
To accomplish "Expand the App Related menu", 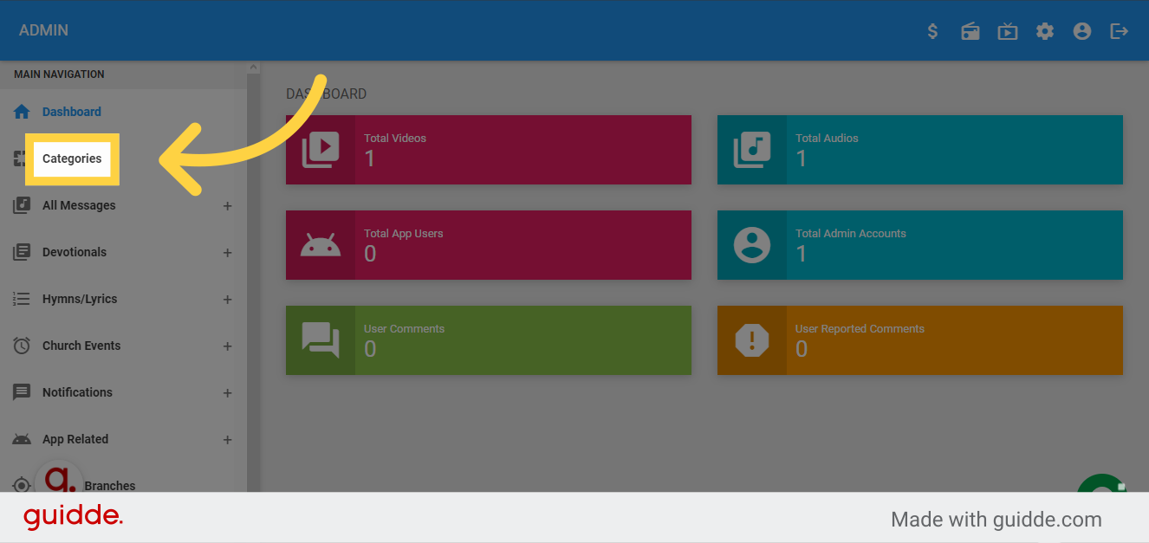I will [x=227, y=440].
